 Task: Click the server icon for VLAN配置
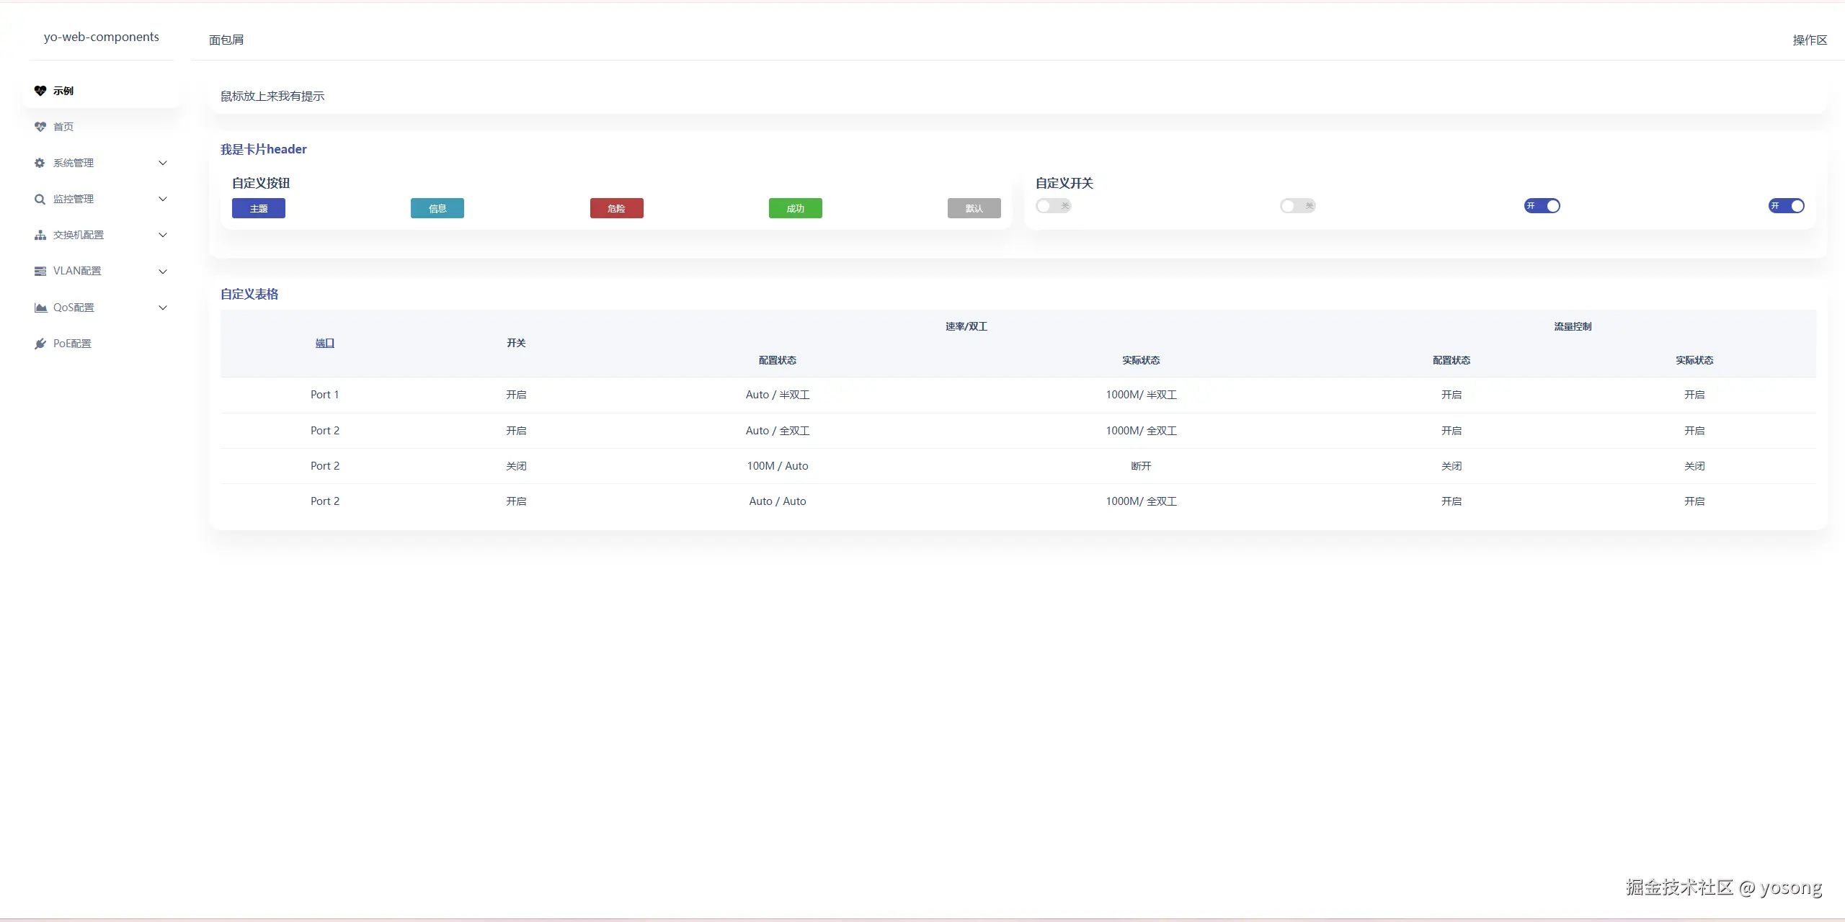40,271
